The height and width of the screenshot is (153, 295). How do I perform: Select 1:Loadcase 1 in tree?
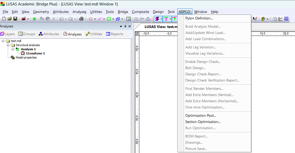coord(35,53)
